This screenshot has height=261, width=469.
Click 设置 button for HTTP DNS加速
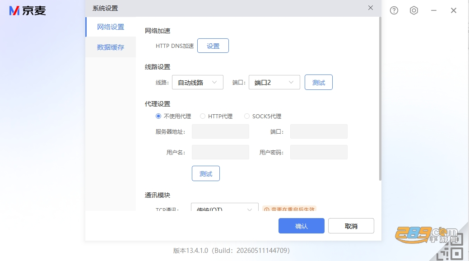tap(213, 46)
